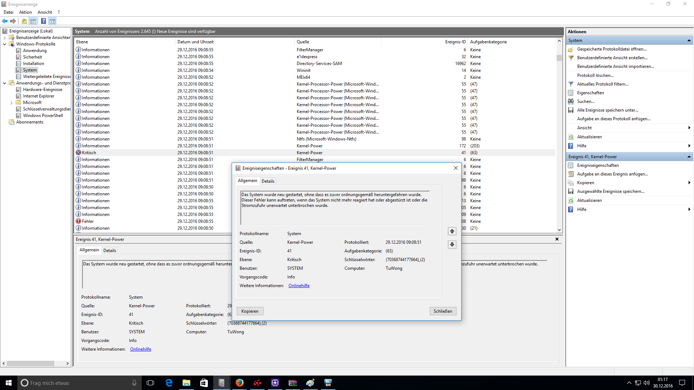Click the Aktualisieren icon under System actions
The height and width of the screenshot is (390, 694).
571,137
